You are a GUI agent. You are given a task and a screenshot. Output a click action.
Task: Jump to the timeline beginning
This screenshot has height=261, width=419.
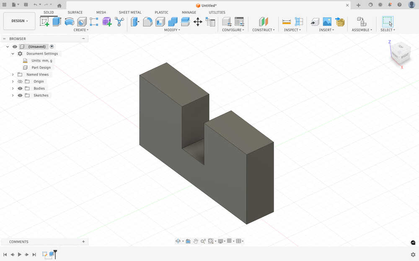(x=5, y=255)
